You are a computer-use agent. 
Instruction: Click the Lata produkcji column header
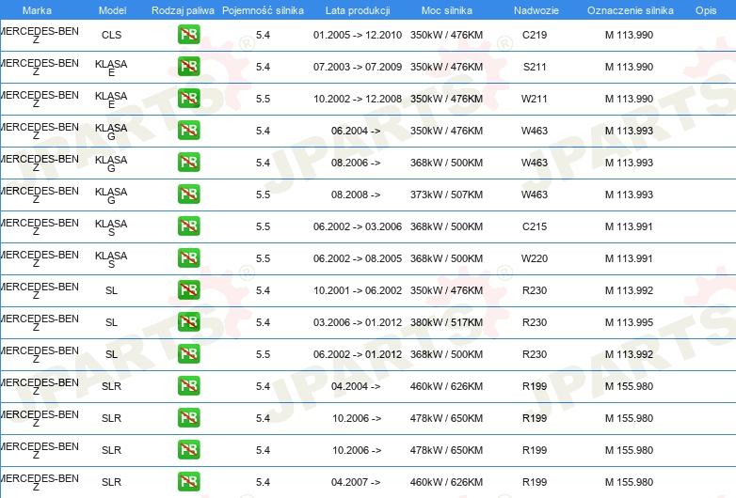tap(358, 10)
